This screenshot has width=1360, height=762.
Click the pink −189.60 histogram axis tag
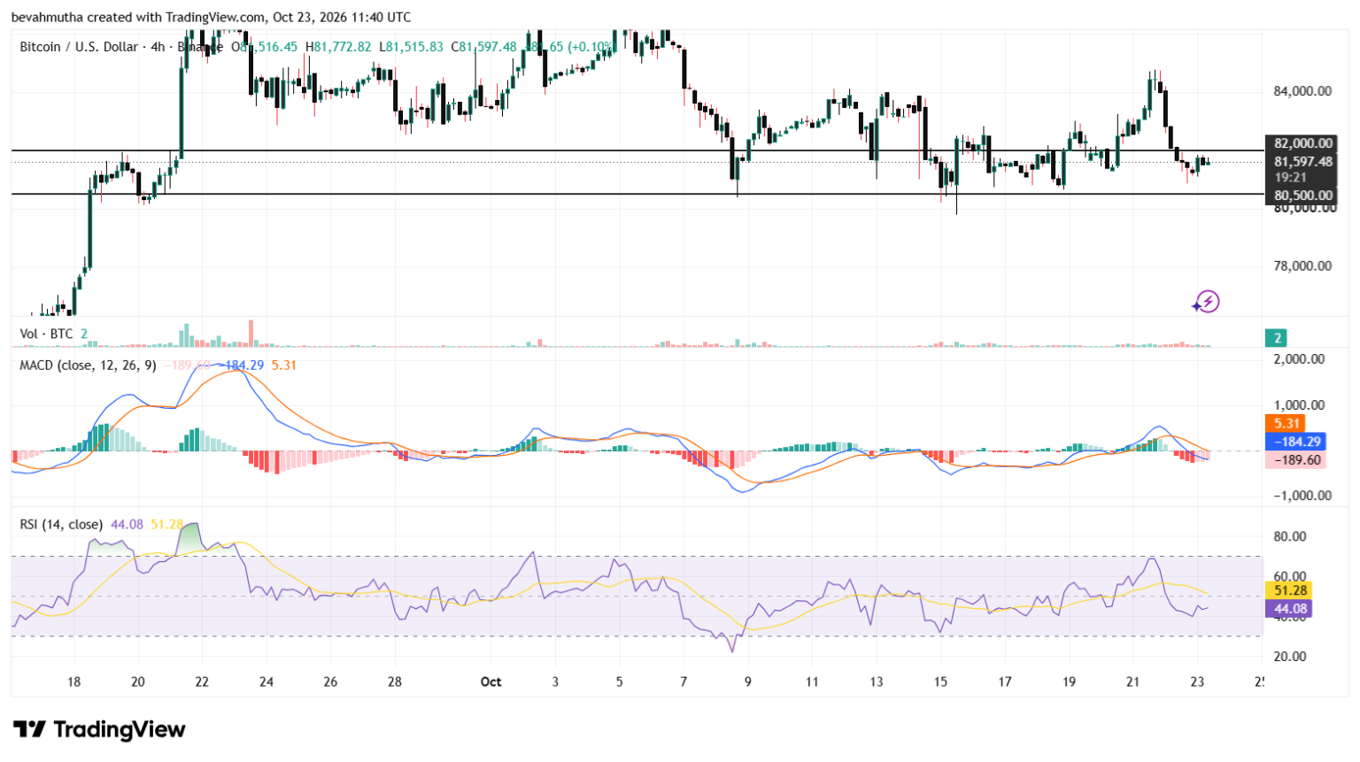click(x=1295, y=460)
